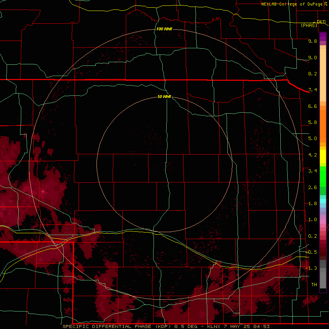Click the -0.5 value on the scale

click(311, 252)
